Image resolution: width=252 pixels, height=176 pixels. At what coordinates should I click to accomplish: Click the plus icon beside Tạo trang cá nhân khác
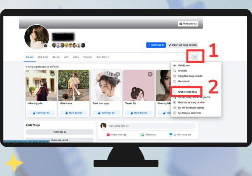point(175,113)
